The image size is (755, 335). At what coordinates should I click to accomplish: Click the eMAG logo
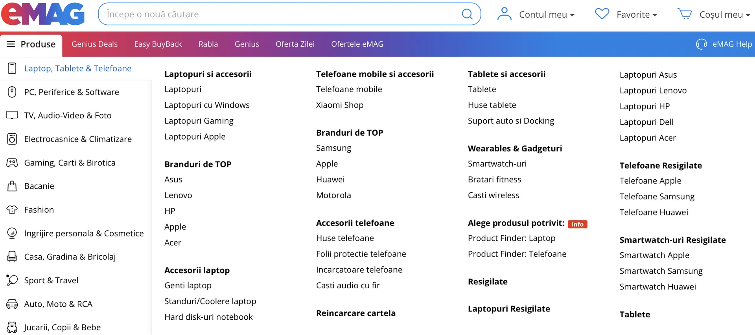point(43,14)
